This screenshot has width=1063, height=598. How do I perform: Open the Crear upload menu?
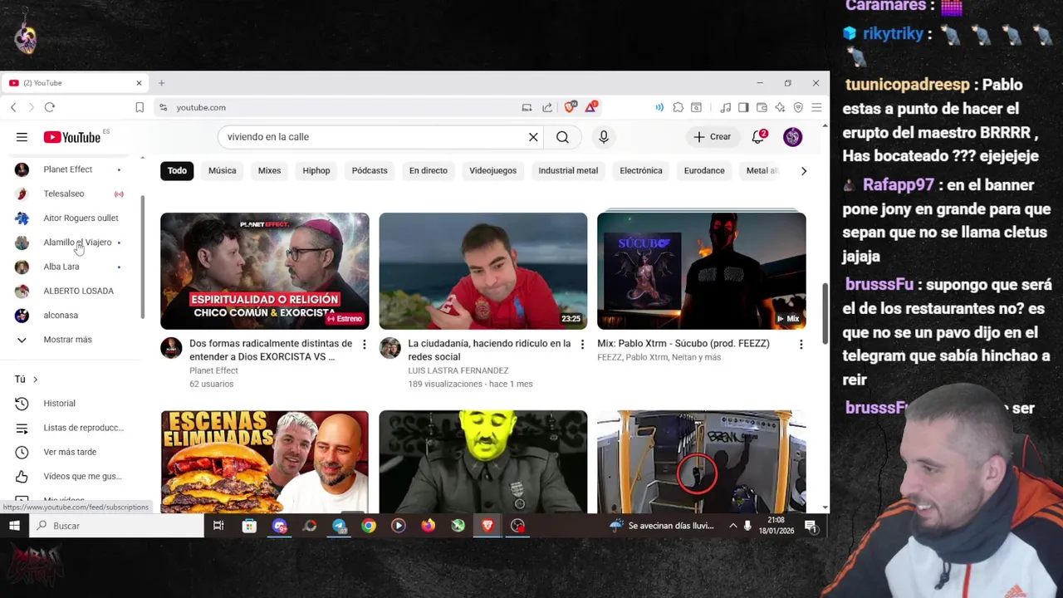(x=713, y=137)
